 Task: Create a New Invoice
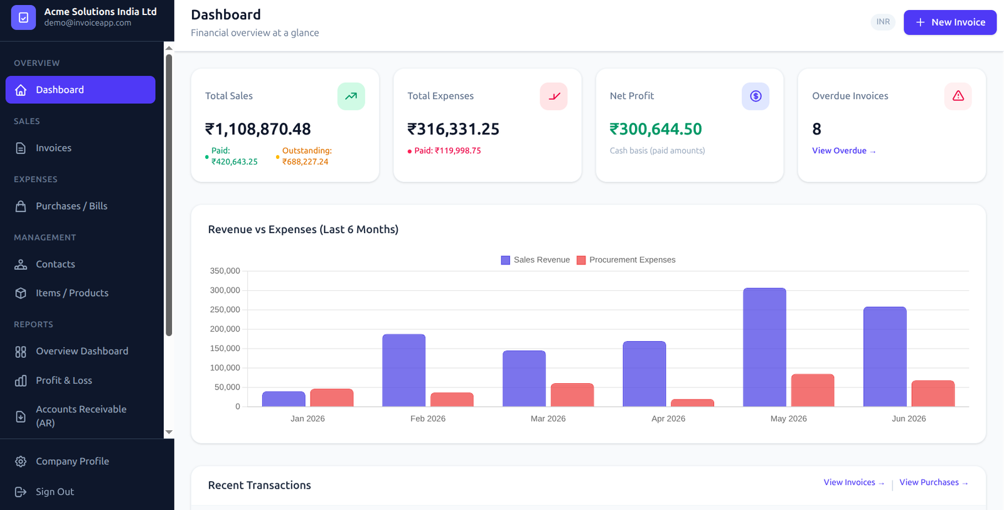(950, 22)
